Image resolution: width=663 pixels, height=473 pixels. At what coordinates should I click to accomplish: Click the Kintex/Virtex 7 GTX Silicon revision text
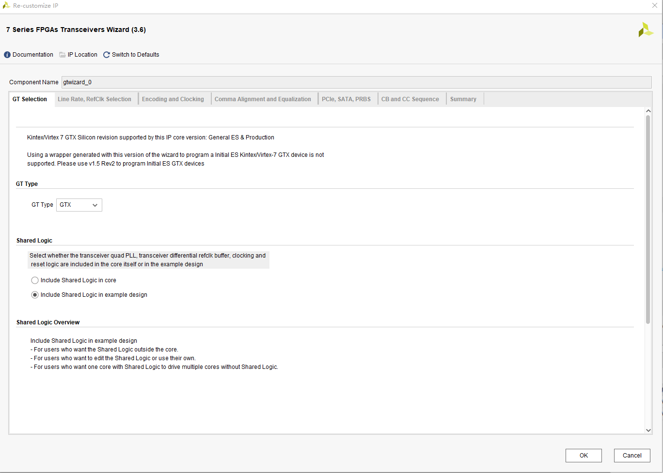tap(151, 137)
